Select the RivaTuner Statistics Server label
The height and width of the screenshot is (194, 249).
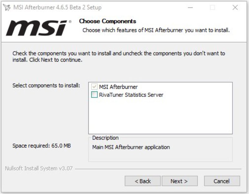131,95
